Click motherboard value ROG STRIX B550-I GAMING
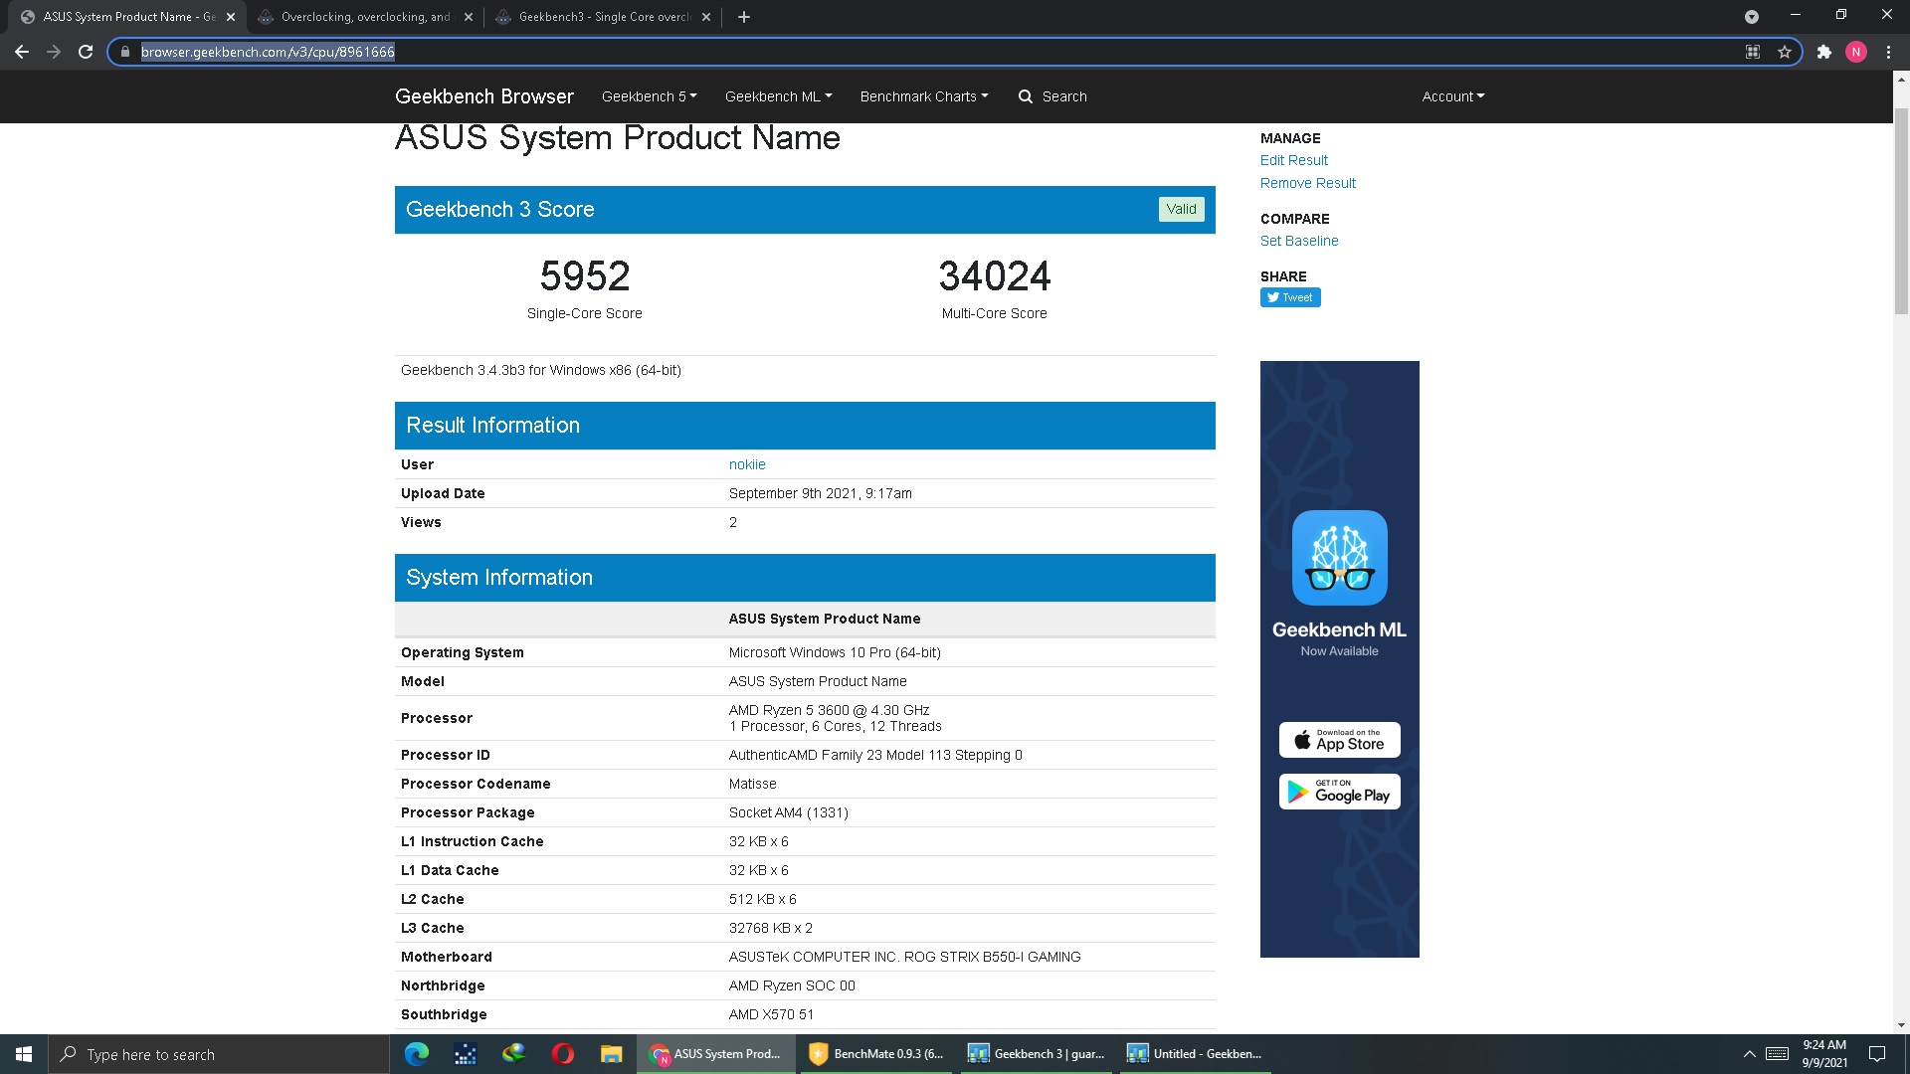Image resolution: width=1910 pixels, height=1074 pixels. click(x=904, y=957)
